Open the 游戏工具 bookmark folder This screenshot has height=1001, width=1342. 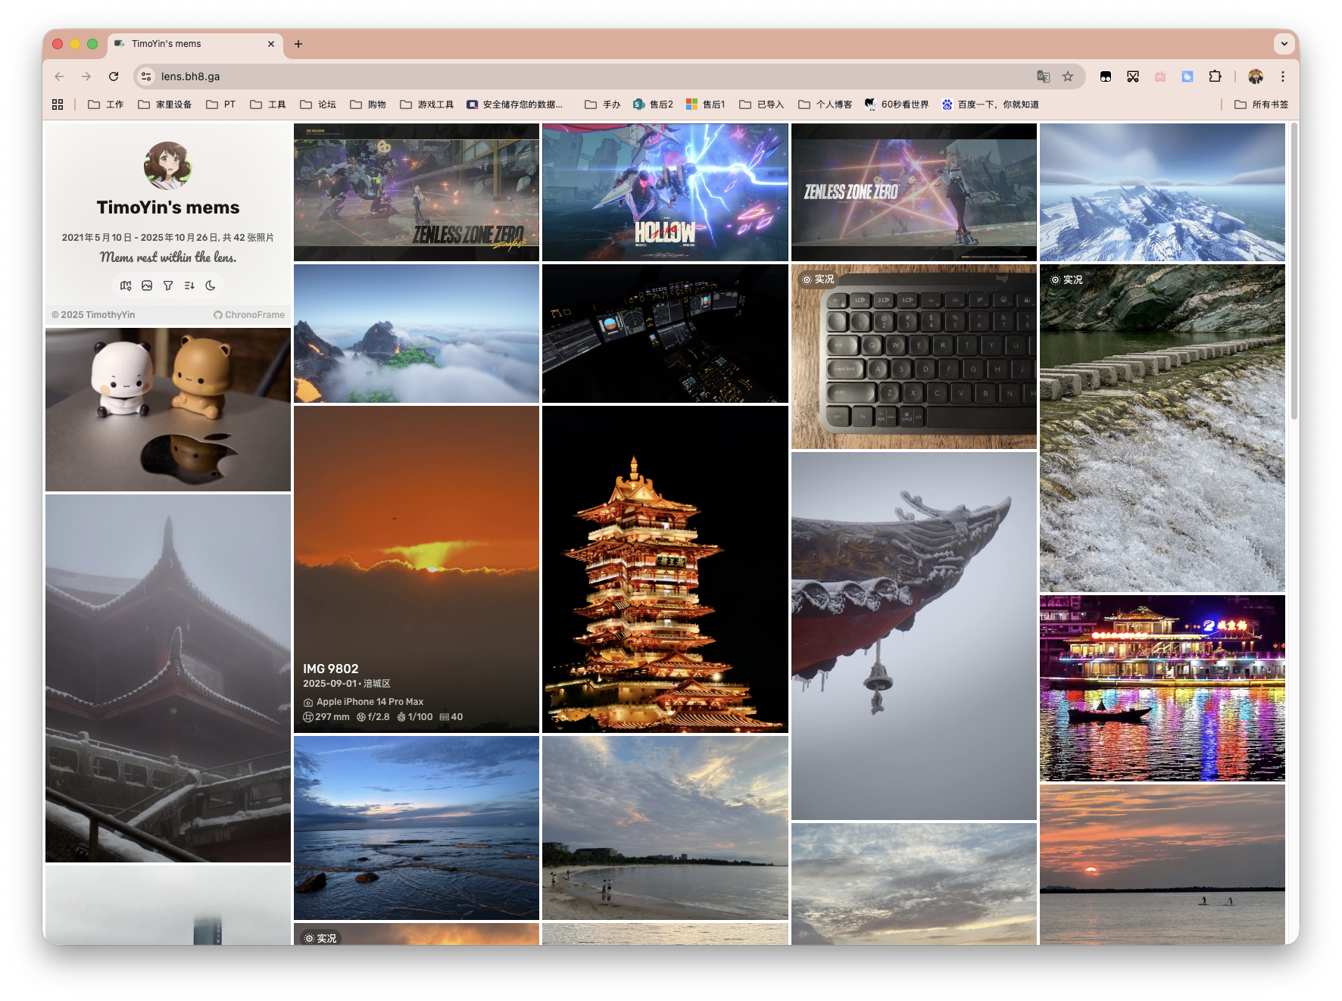[427, 104]
